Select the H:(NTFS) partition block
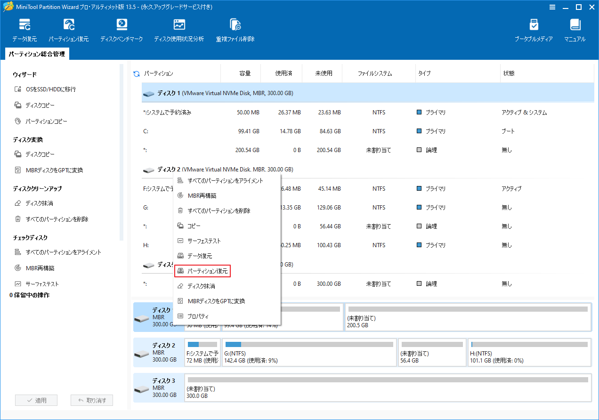 [x=528, y=352]
